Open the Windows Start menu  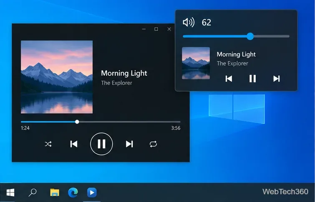(x=10, y=192)
